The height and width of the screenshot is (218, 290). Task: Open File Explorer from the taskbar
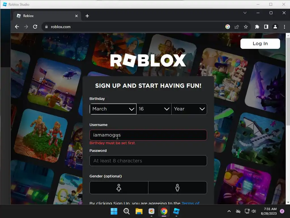[x=139, y=211]
